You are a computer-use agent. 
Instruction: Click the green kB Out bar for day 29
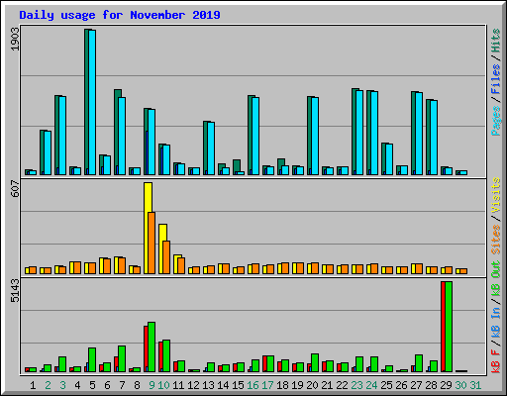click(449, 327)
